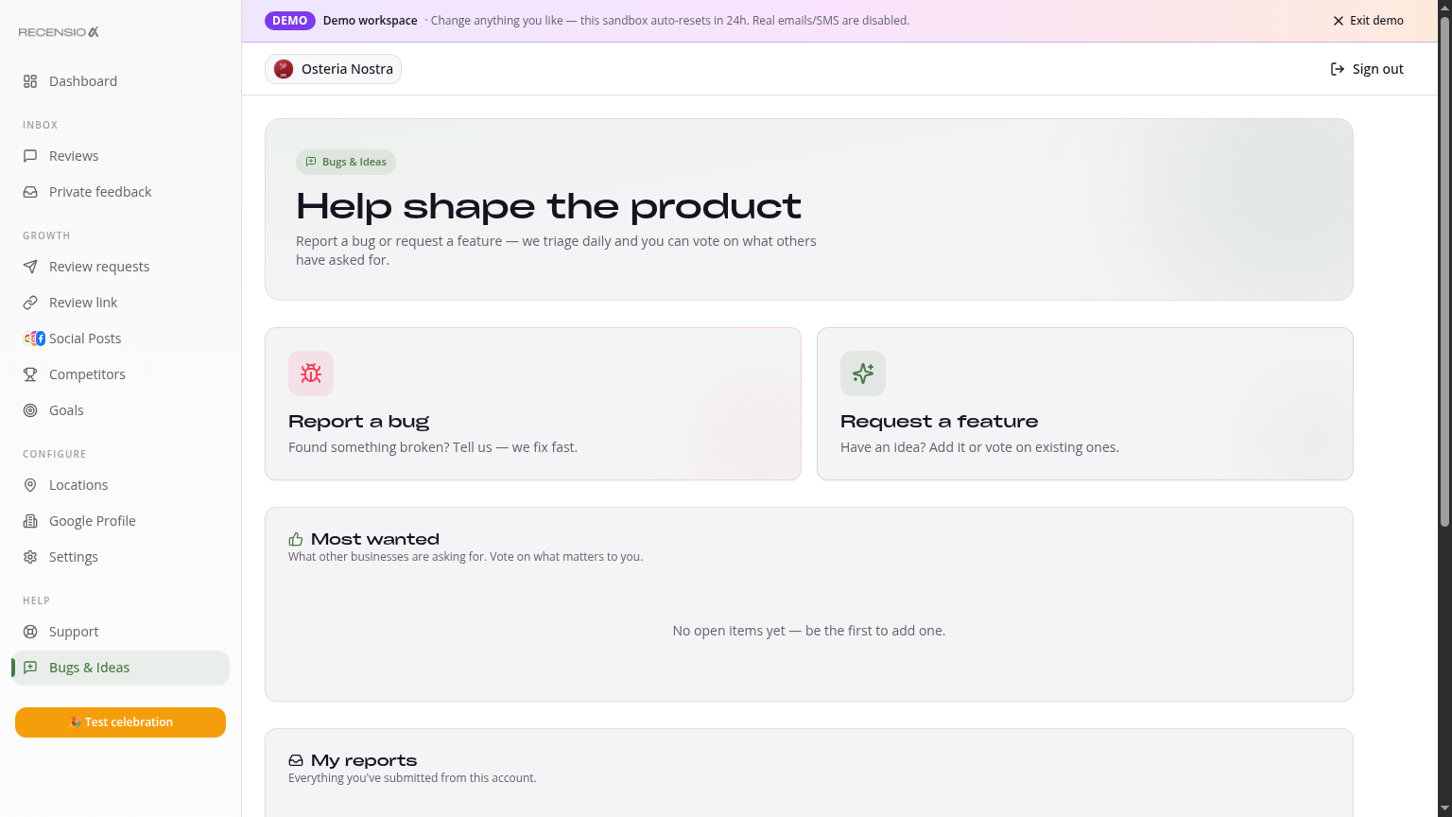The image size is (1452, 817).
Task: Click the sparkle feature request icon
Action: [863, 374]
